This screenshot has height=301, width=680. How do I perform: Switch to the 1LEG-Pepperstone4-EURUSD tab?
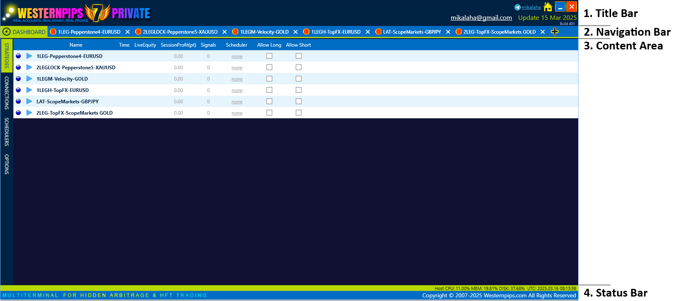89,32
